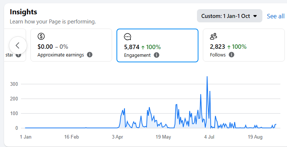
Task: Click the highest peak on the engagement chart
Action: (x=207, y=77)
